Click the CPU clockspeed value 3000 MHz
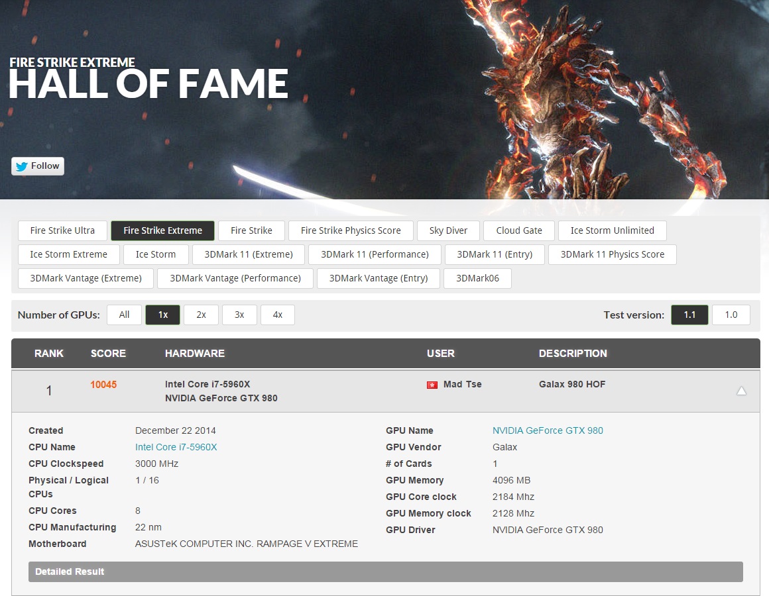Image resolution: width=769 pixels, height=596 pixels. [x=157, y=464]
